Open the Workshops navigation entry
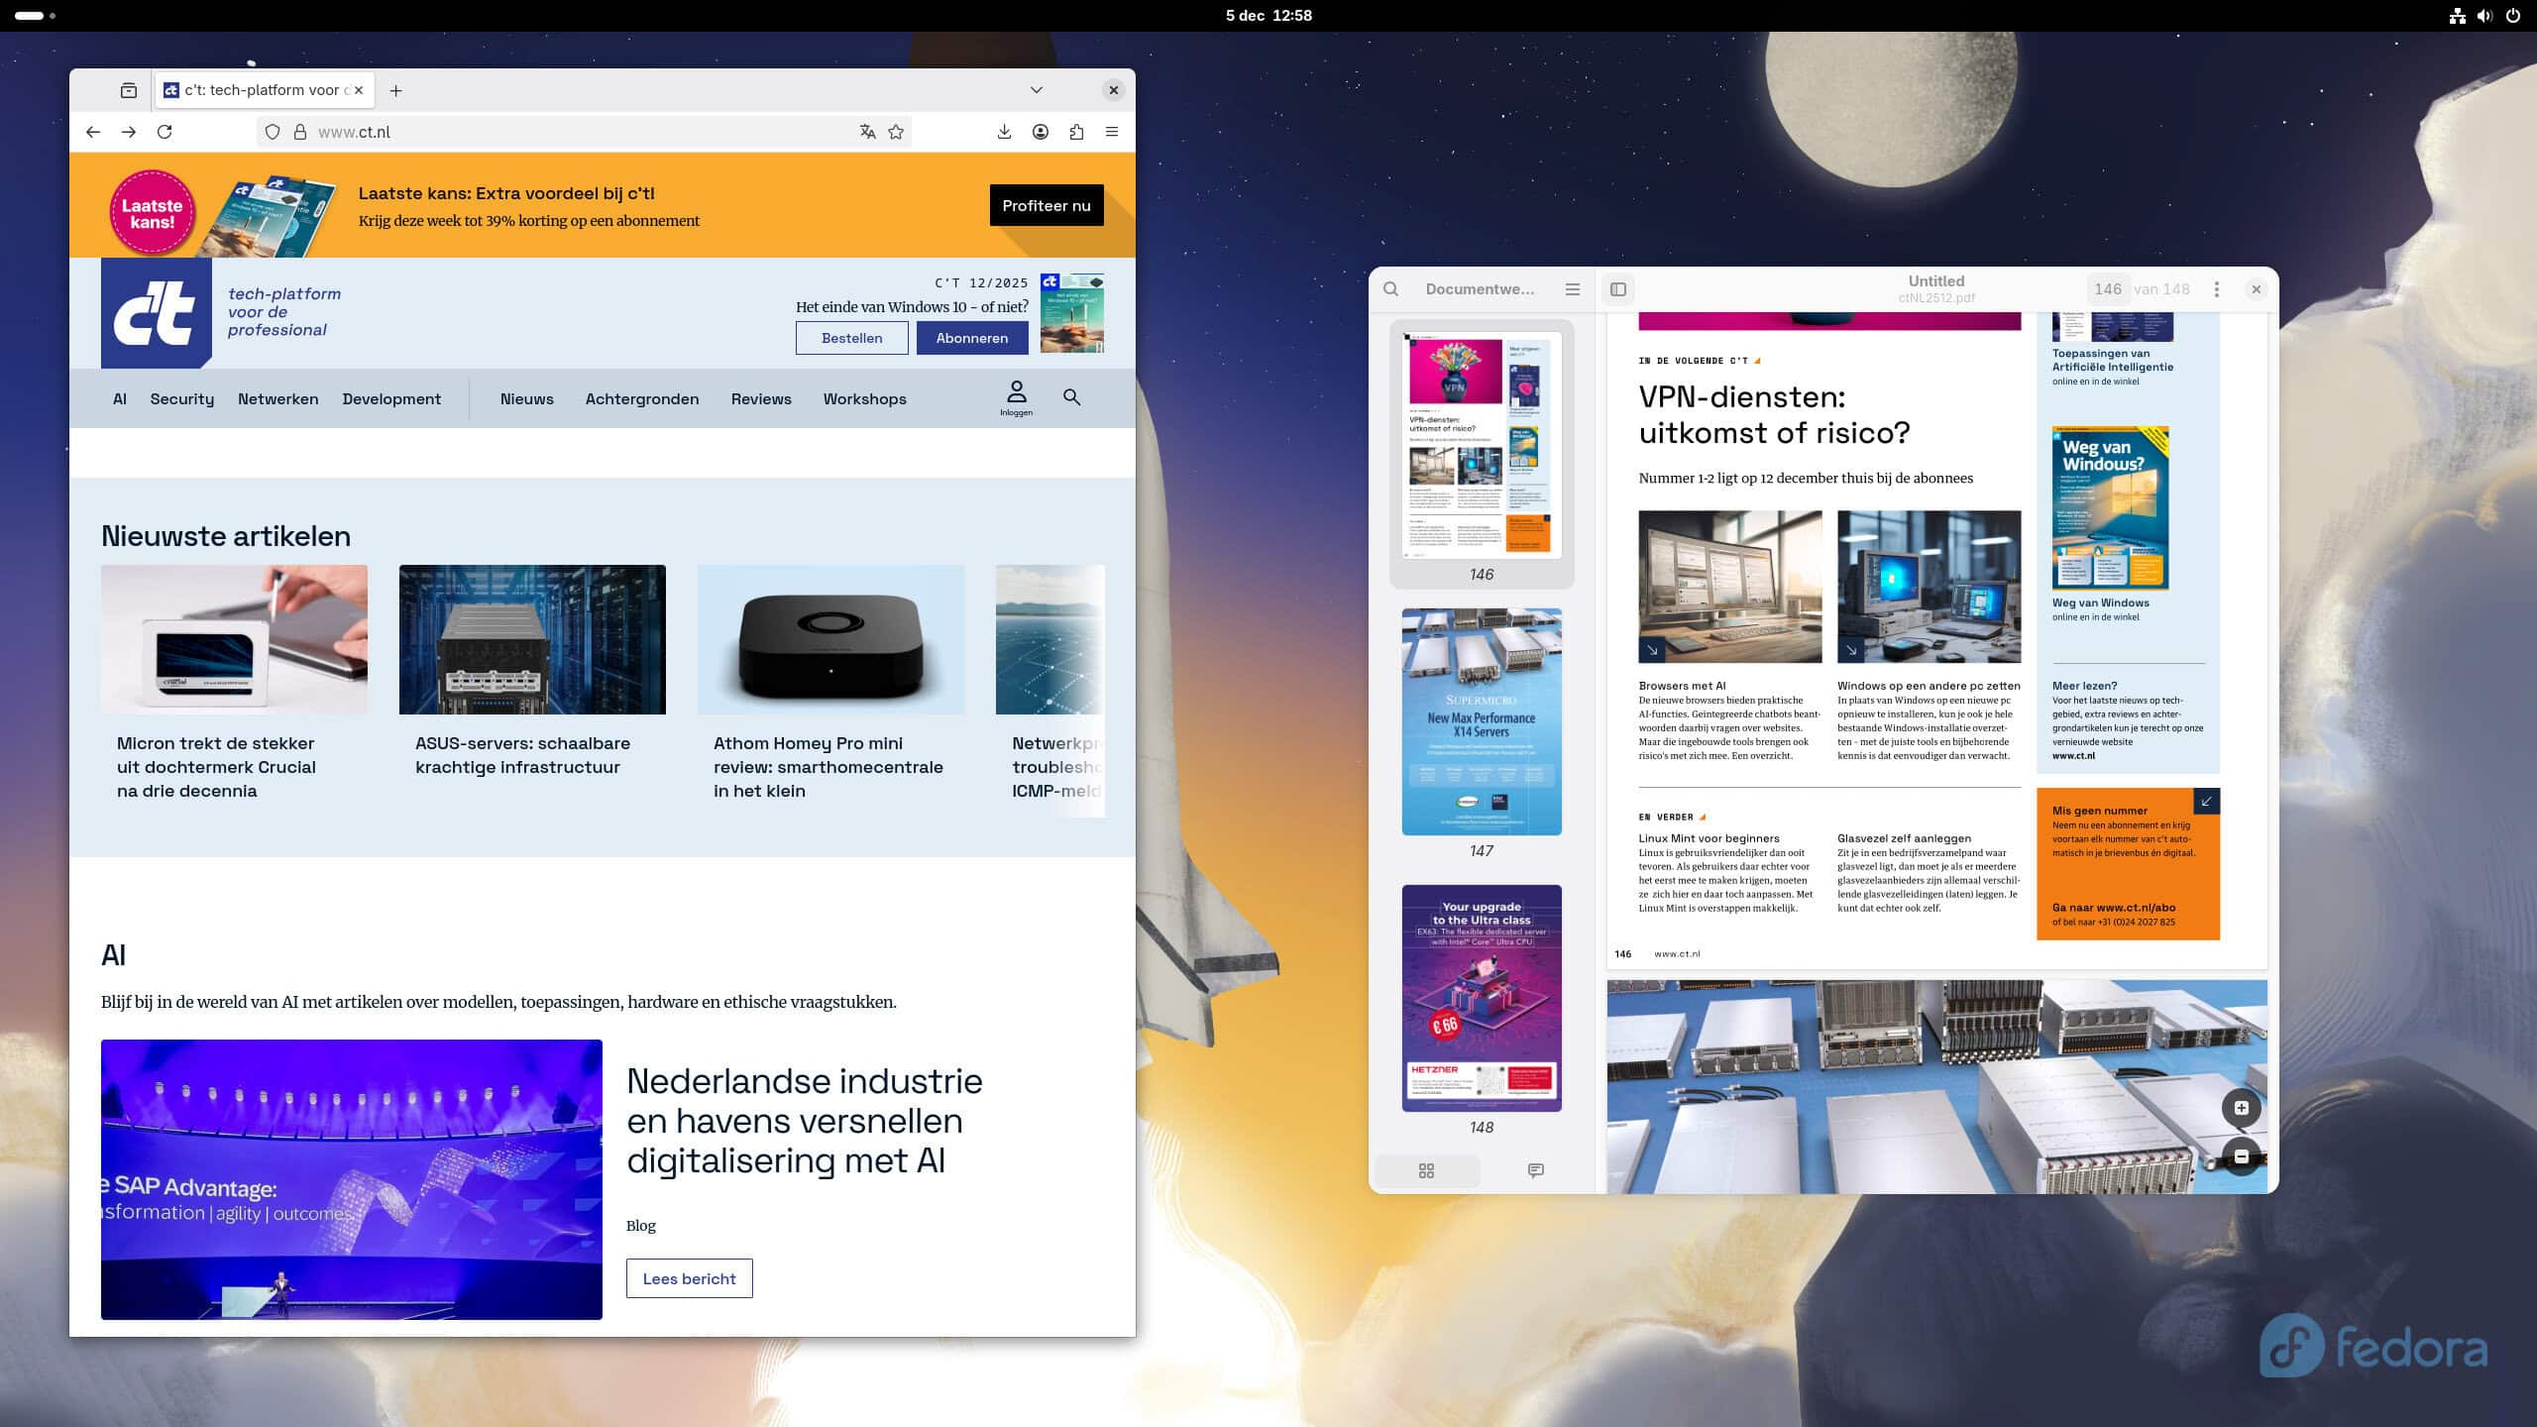Image resolution: width=2537 pixels, height=1427 pixels. [864, 398]
